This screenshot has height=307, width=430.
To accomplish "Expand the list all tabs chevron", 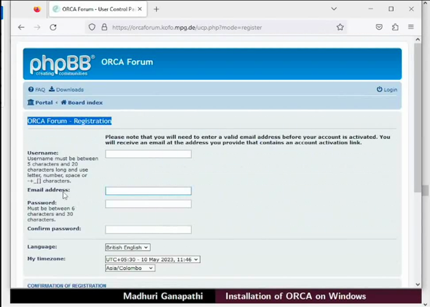I will [334, 9].
